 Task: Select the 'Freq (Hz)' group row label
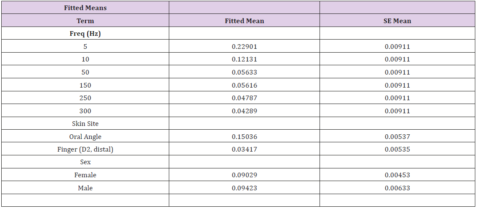pyautogui.click(x=85, y=34)
